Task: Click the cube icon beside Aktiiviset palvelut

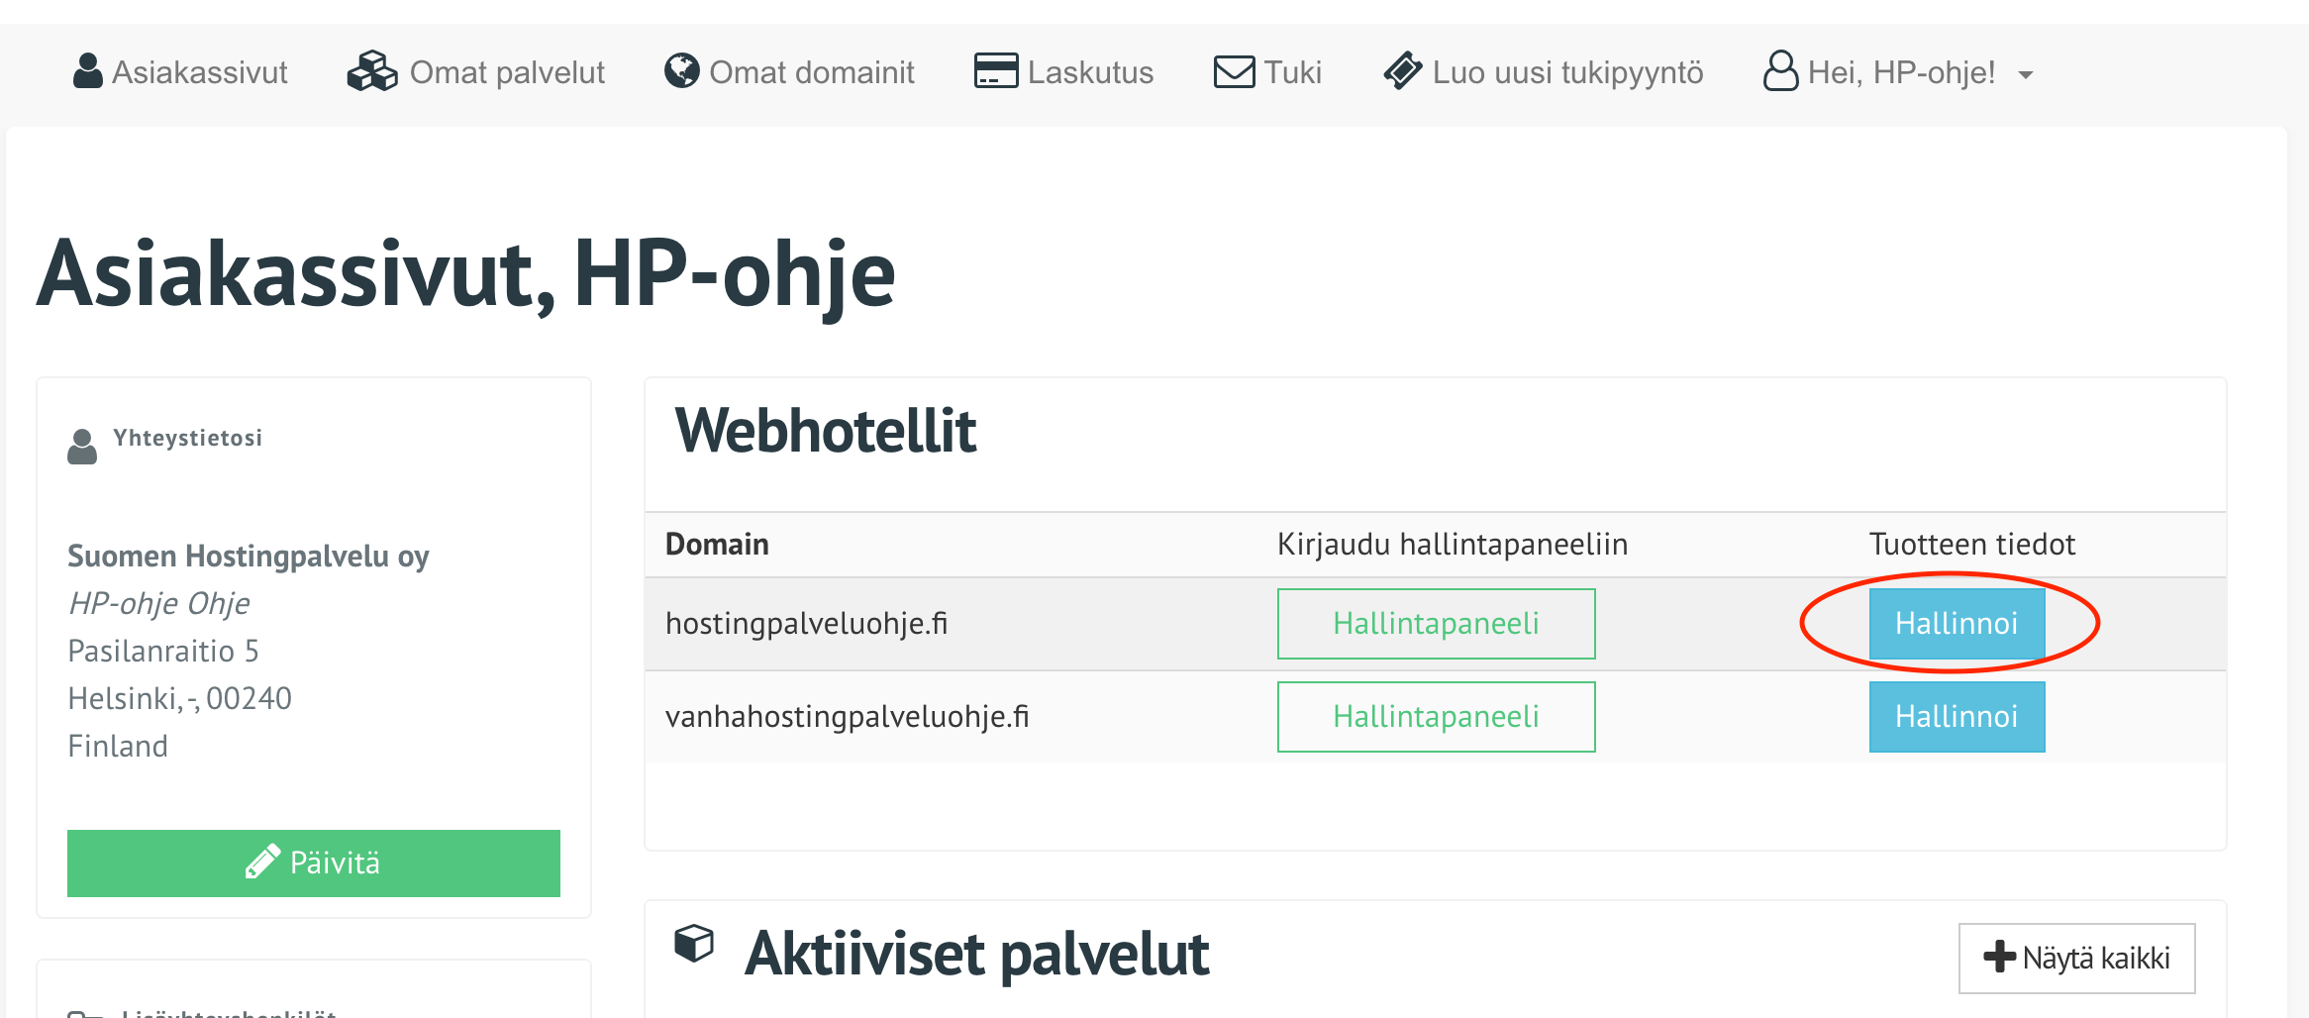Action: 694,944
